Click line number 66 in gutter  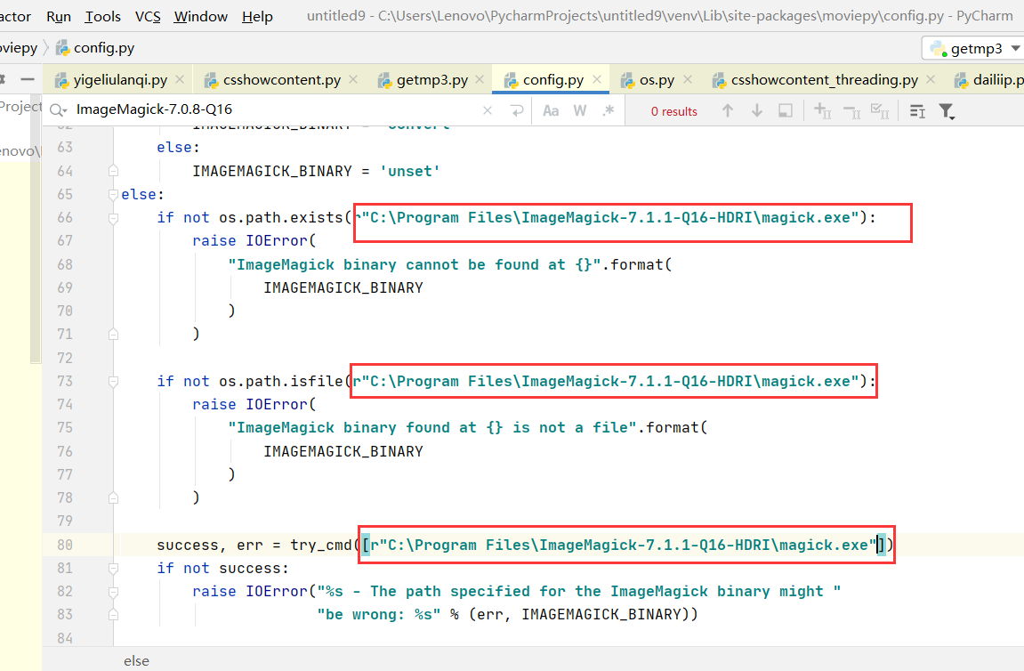65,217
